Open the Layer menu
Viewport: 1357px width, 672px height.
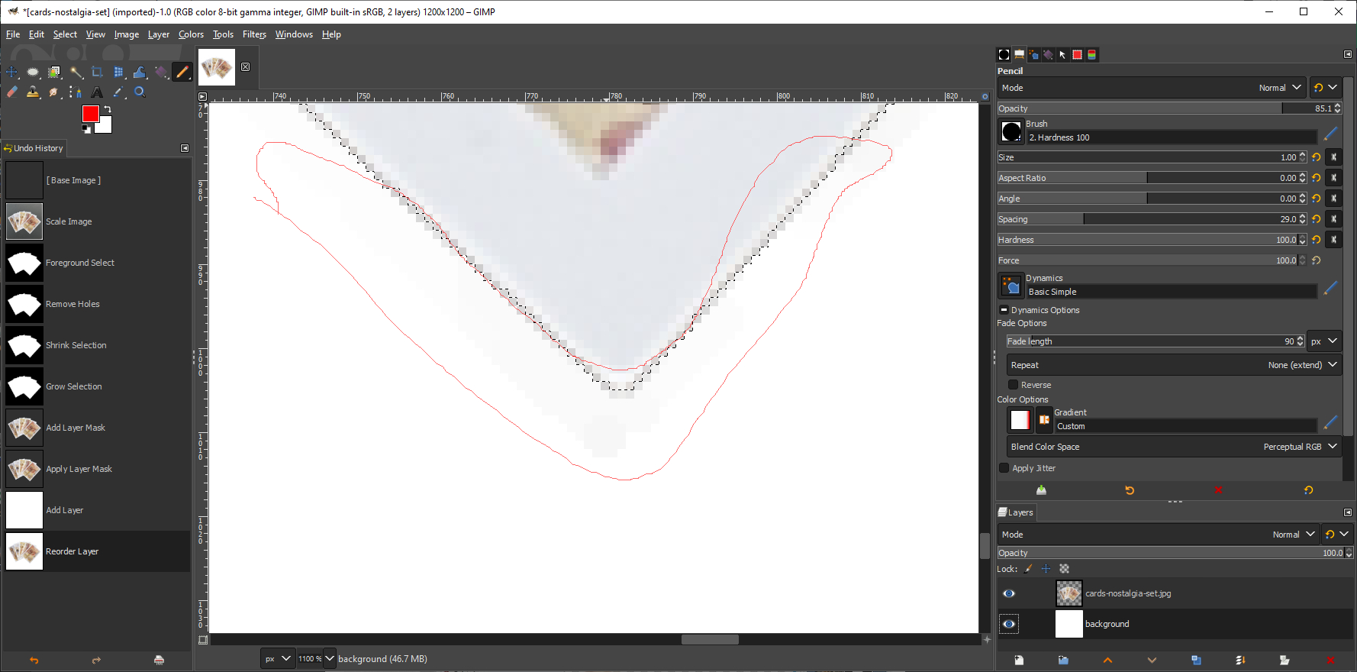click(x=159, y=34)
